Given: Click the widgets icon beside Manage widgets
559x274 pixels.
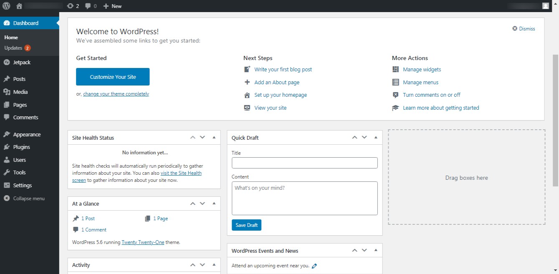Looking at the screenshot, I should [395, 69].
